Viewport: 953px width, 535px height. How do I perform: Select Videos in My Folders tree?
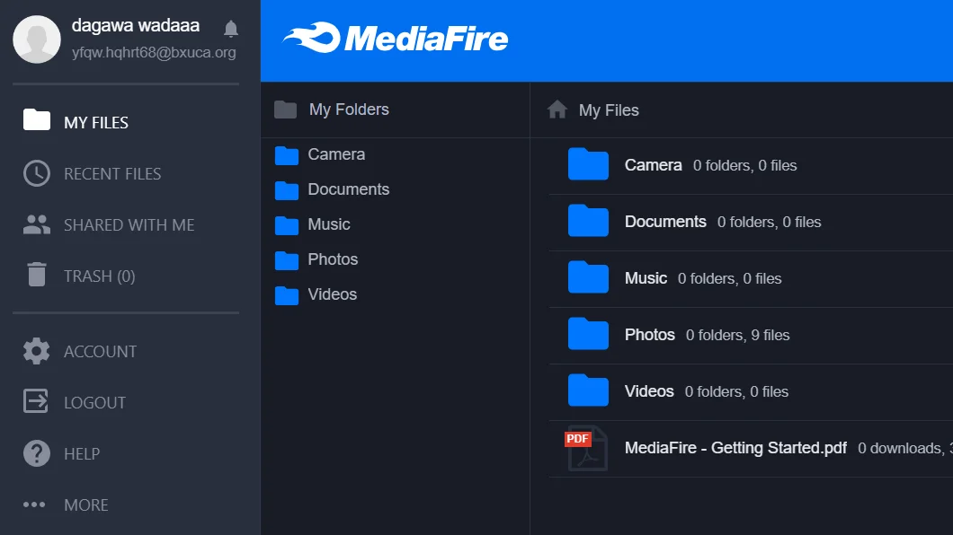(x=332, y=294)
